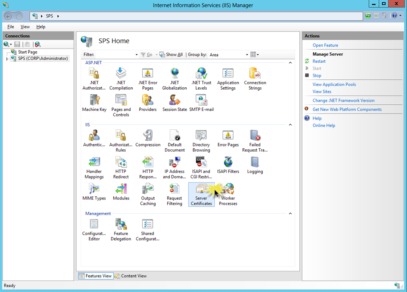This screenshot has height=292, width=407.
Task: Open IP Address and Domain Restrictions
Action: tap(174, 168)
